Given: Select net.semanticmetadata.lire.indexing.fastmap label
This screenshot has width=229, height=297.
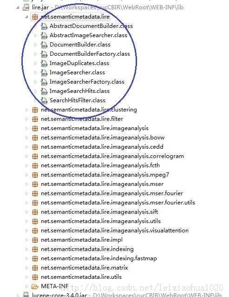Looking at the screenshot, I should click(99, 258).
